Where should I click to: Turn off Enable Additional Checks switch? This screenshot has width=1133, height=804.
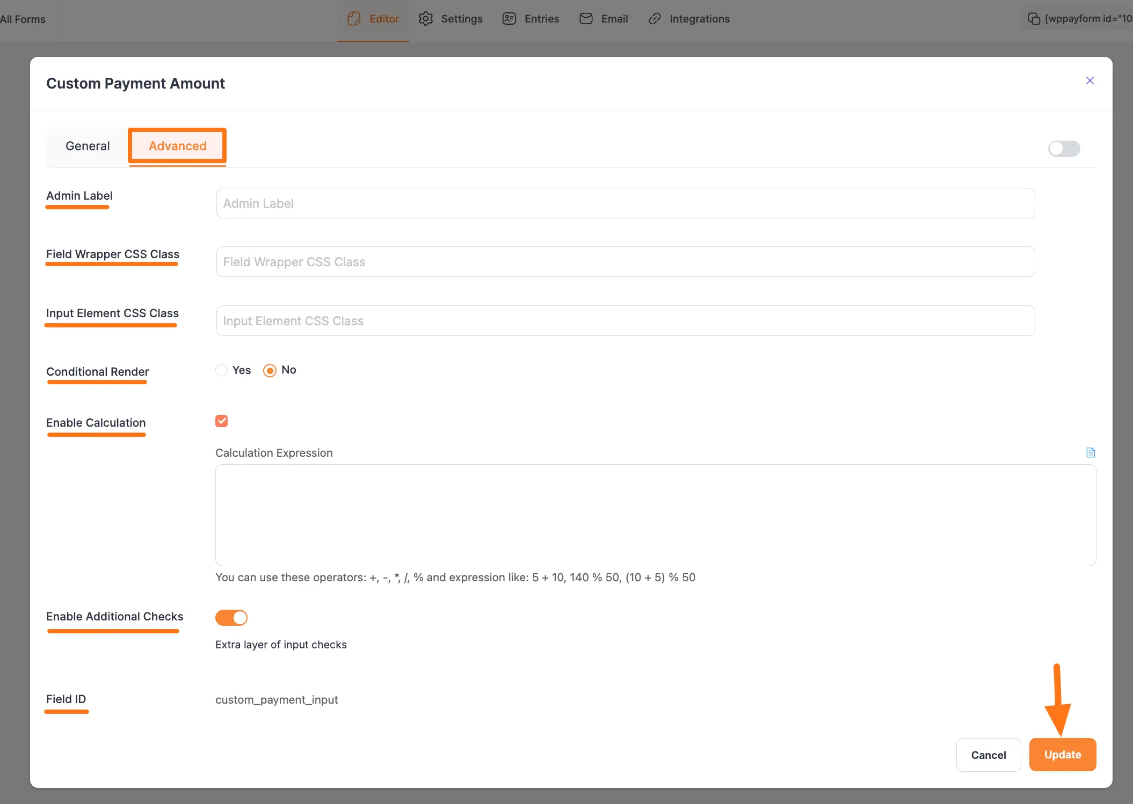pyautogui.click(x=231, y=618)
